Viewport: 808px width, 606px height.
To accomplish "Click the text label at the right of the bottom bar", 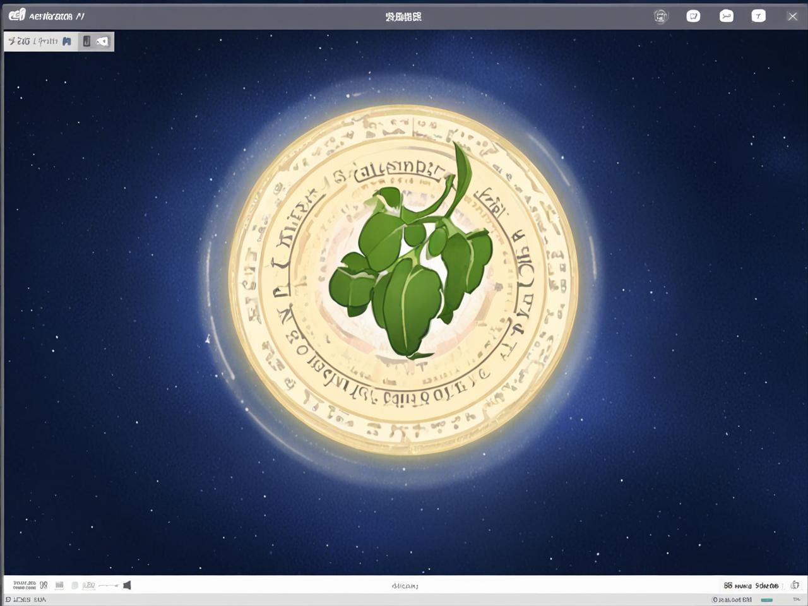I will (751, 586).
